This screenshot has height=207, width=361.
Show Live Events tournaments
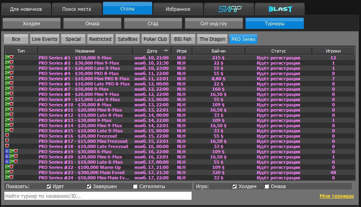click(x=45, y=39)
